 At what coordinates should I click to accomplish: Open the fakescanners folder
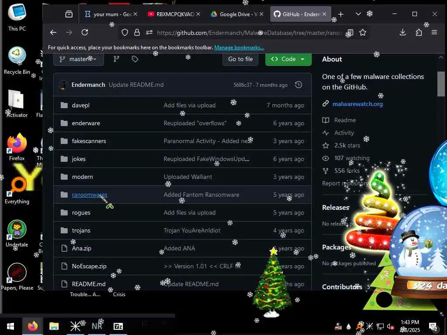pyautogui.click(x=89, y=141)
